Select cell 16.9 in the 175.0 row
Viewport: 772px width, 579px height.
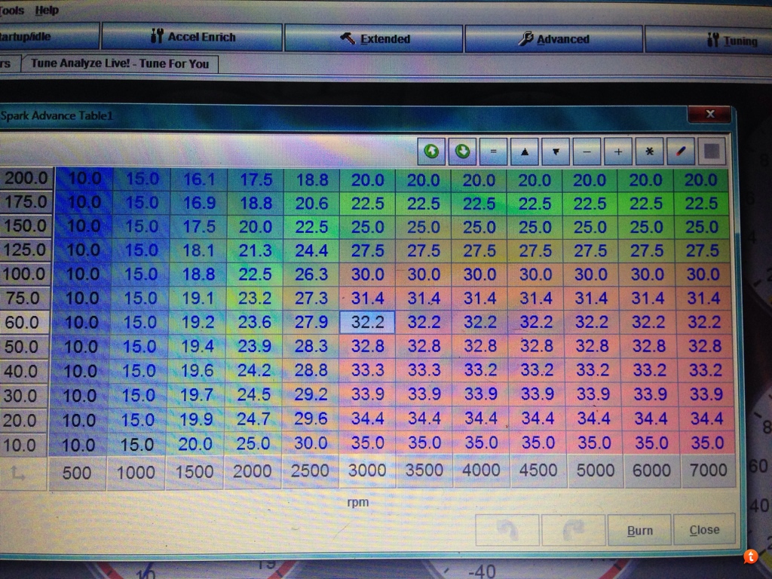[199, 203]
